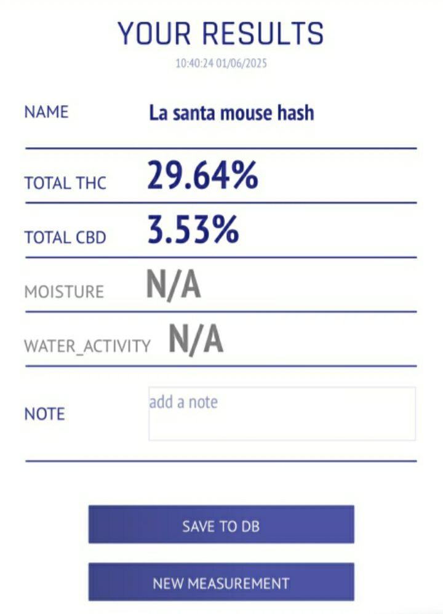Click the divider line below TOTAL THC
Image resolution: width=443 pixels, height=614 pixels.
coord(221,202)
